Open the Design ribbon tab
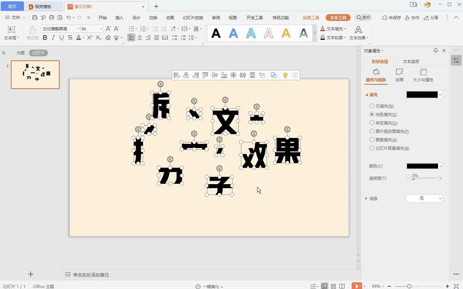The width and height of the screenshot is (463, 289). [x=136, y=18]
